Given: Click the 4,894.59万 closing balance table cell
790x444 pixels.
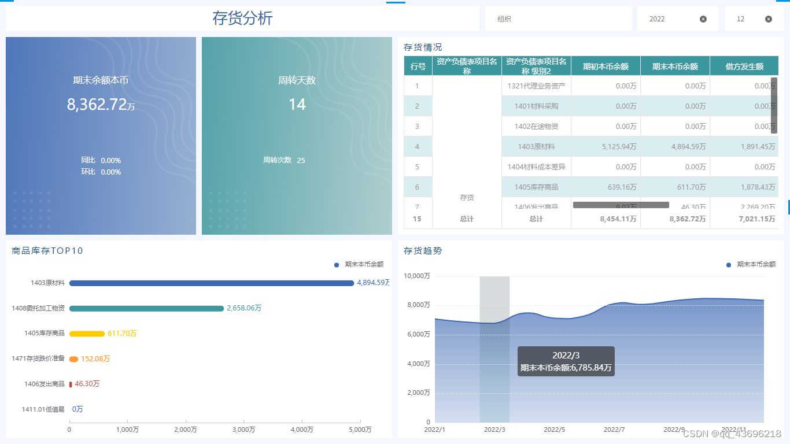Looking at the screenshot, I should [x=675, y=146].
